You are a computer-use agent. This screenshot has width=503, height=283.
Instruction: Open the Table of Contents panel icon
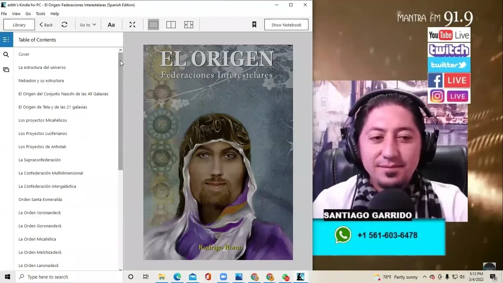tap(6, 40)
